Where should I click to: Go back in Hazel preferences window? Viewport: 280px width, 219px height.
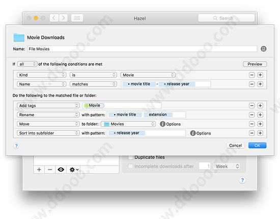54,18
